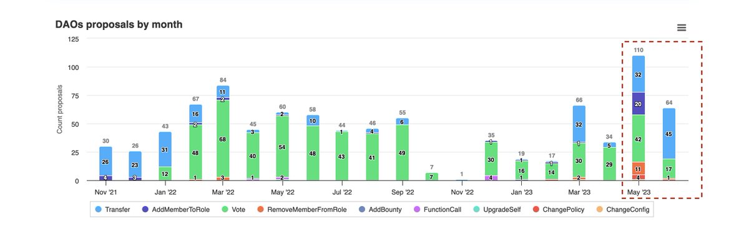Select the Transfer segment labeled 26

(x=105, y=162)
